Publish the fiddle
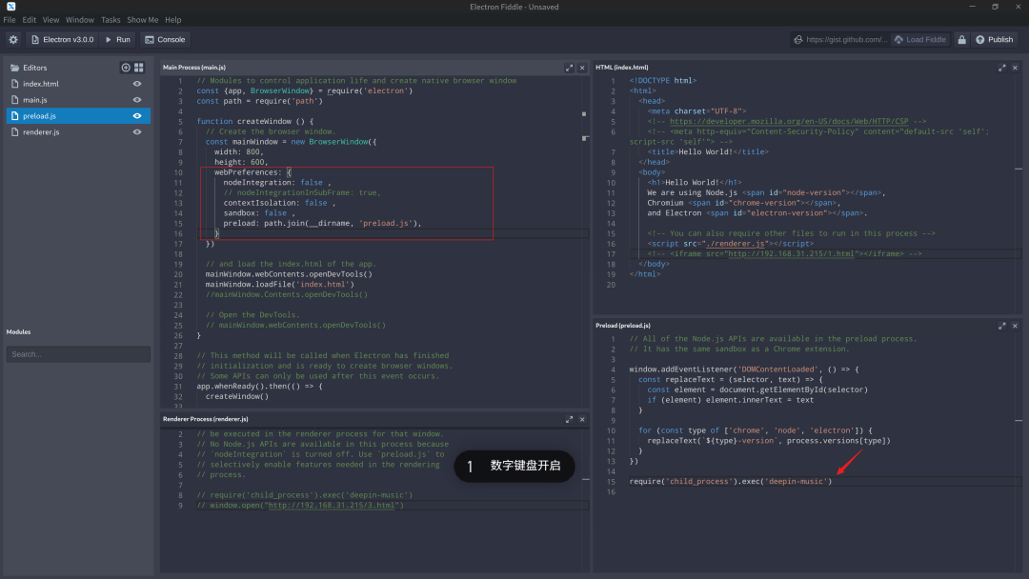 [994, 39]
